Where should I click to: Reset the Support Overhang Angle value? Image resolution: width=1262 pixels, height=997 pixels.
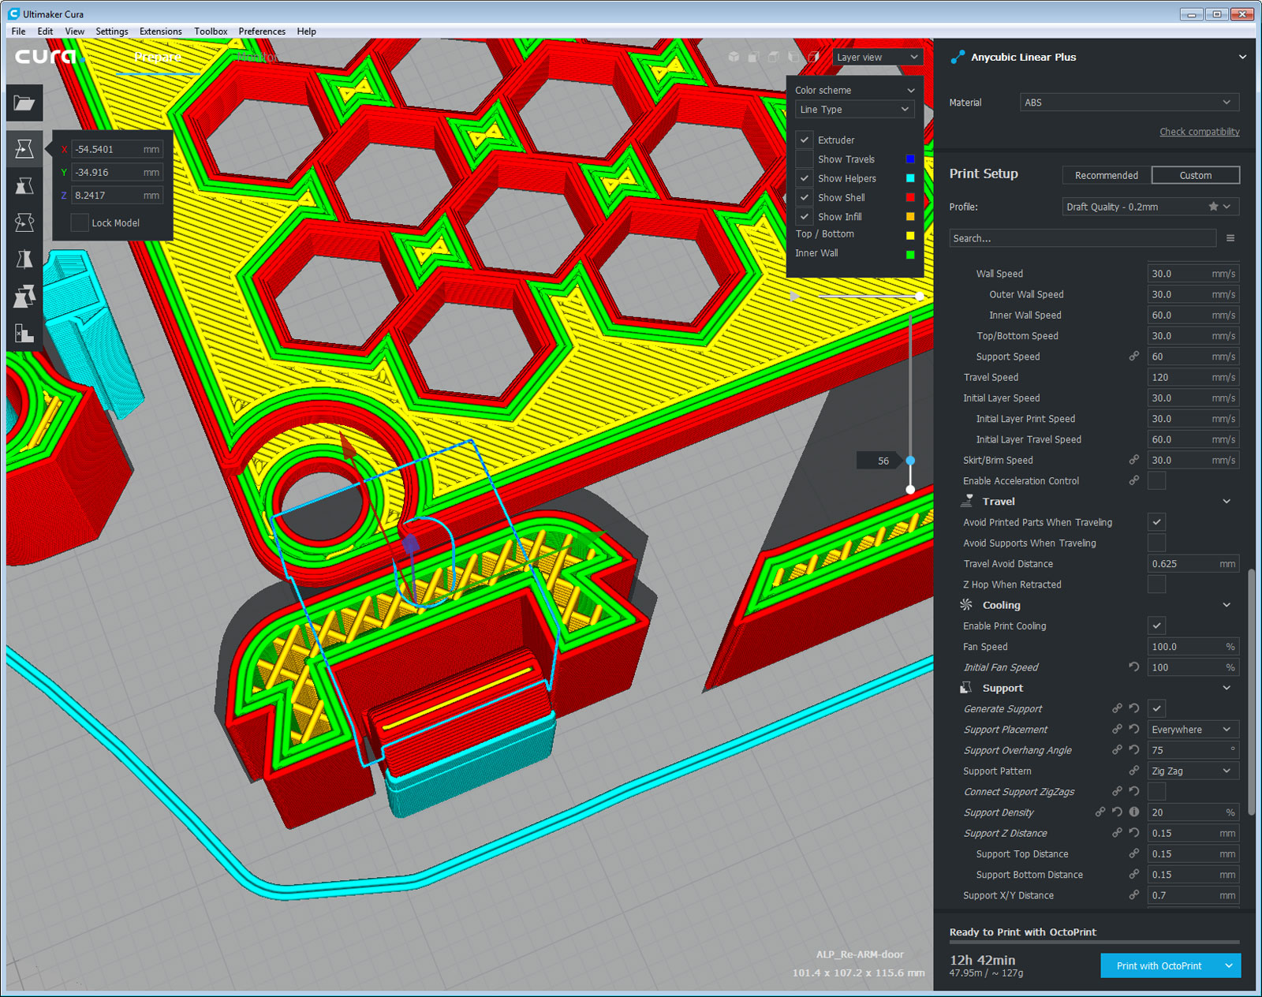point(1134,750)
